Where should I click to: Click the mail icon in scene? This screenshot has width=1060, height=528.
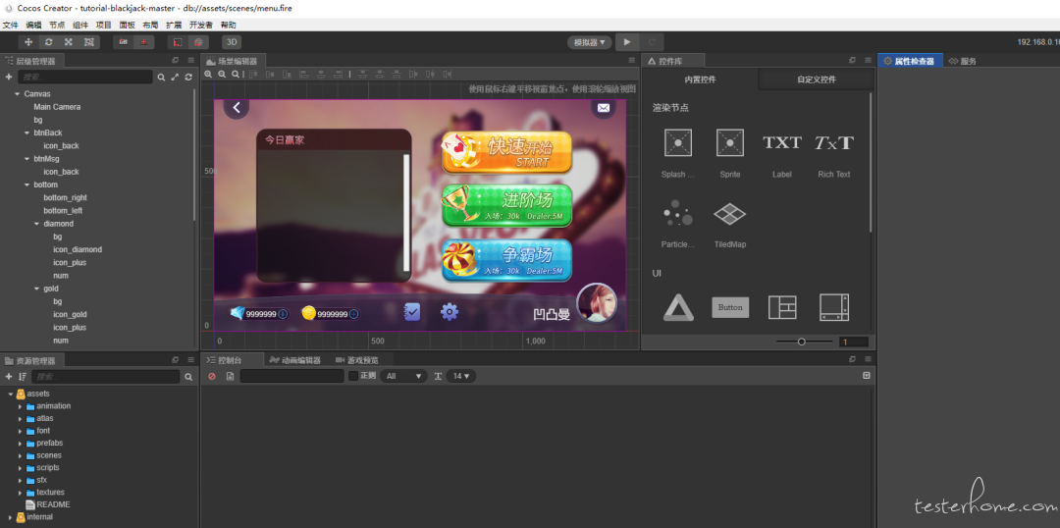coord(603,108)
